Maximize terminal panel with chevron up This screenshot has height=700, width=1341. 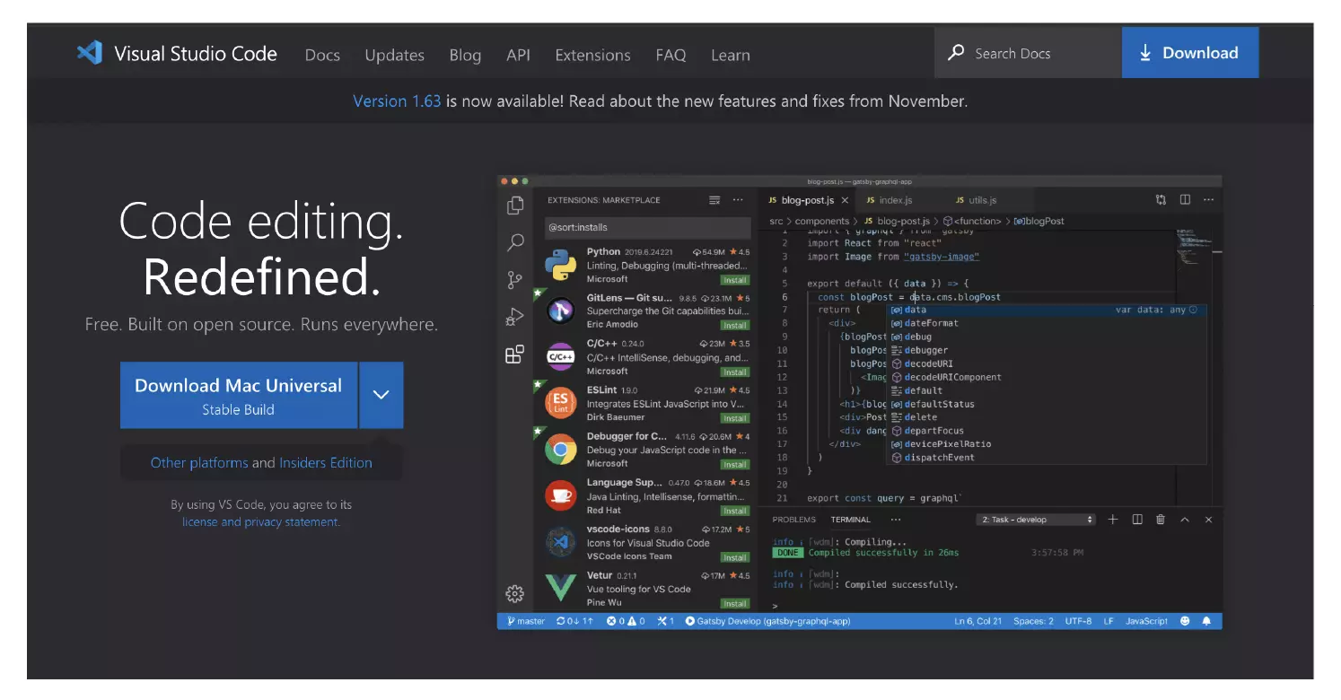1185,520
